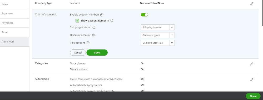Click the vertical scrollbar thumb
Viewport: 263px width, 100px height.
coord(262,13)
